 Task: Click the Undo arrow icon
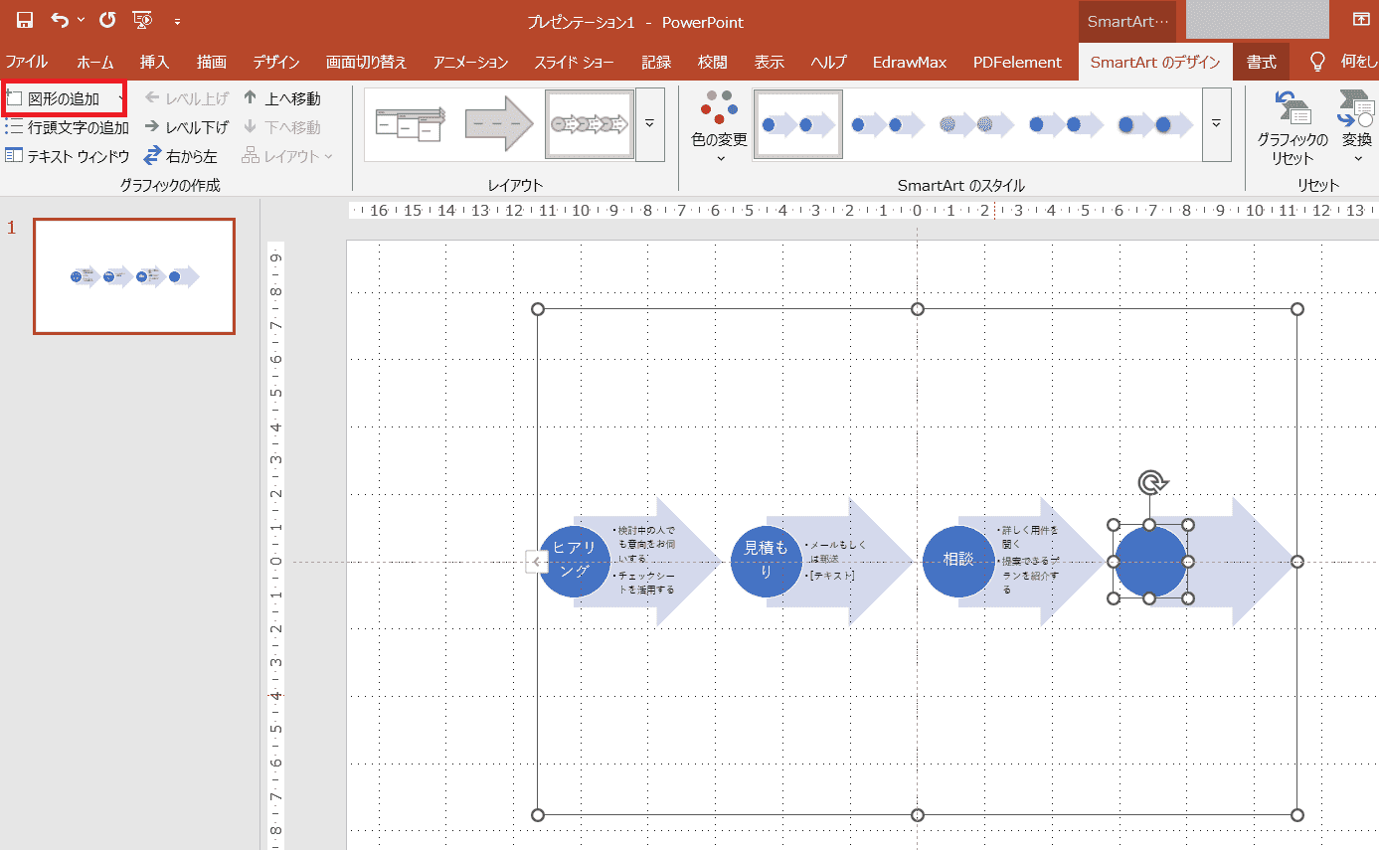coord(61,21)
